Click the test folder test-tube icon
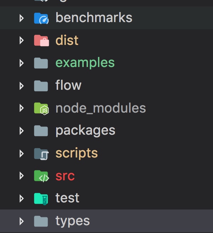This screenshot has width=213, height=233. (41, 199)
